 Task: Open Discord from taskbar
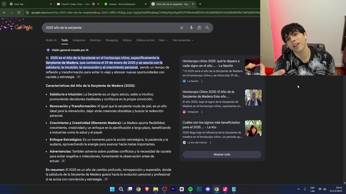point(208,189)
